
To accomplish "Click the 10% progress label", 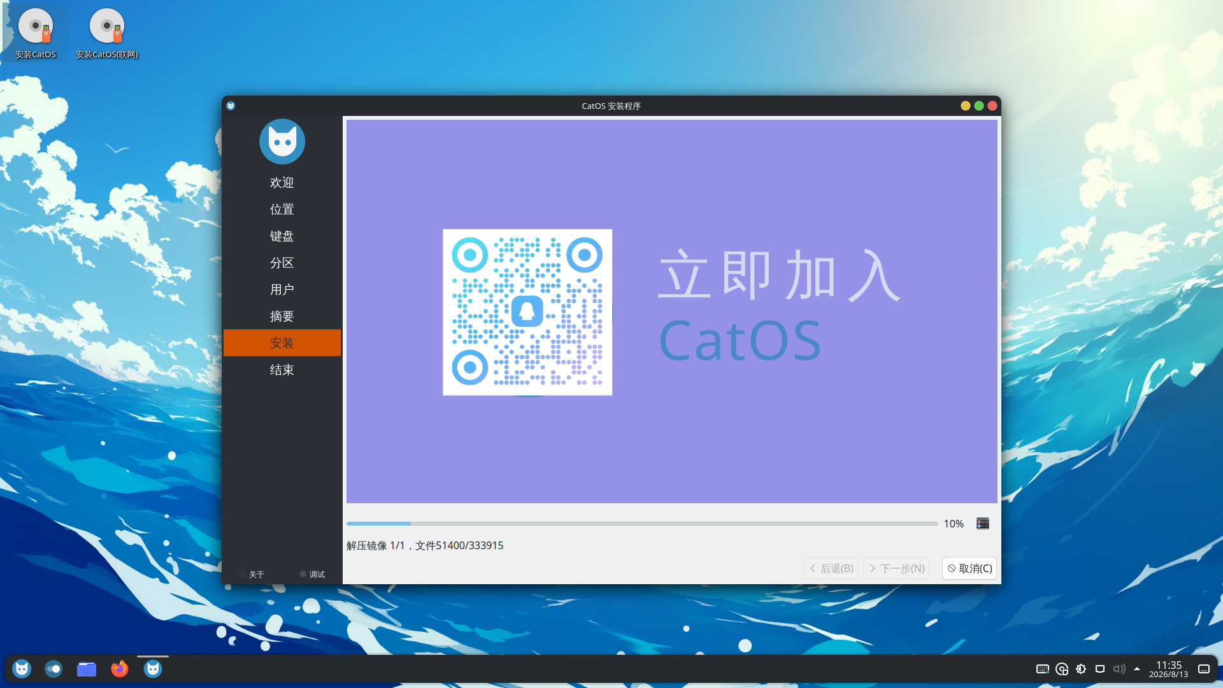I will [954, 524].
